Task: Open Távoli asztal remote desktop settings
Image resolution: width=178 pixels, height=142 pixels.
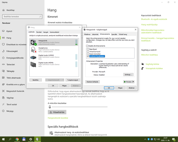Action: pyautogui.click(x=11, y=104)
